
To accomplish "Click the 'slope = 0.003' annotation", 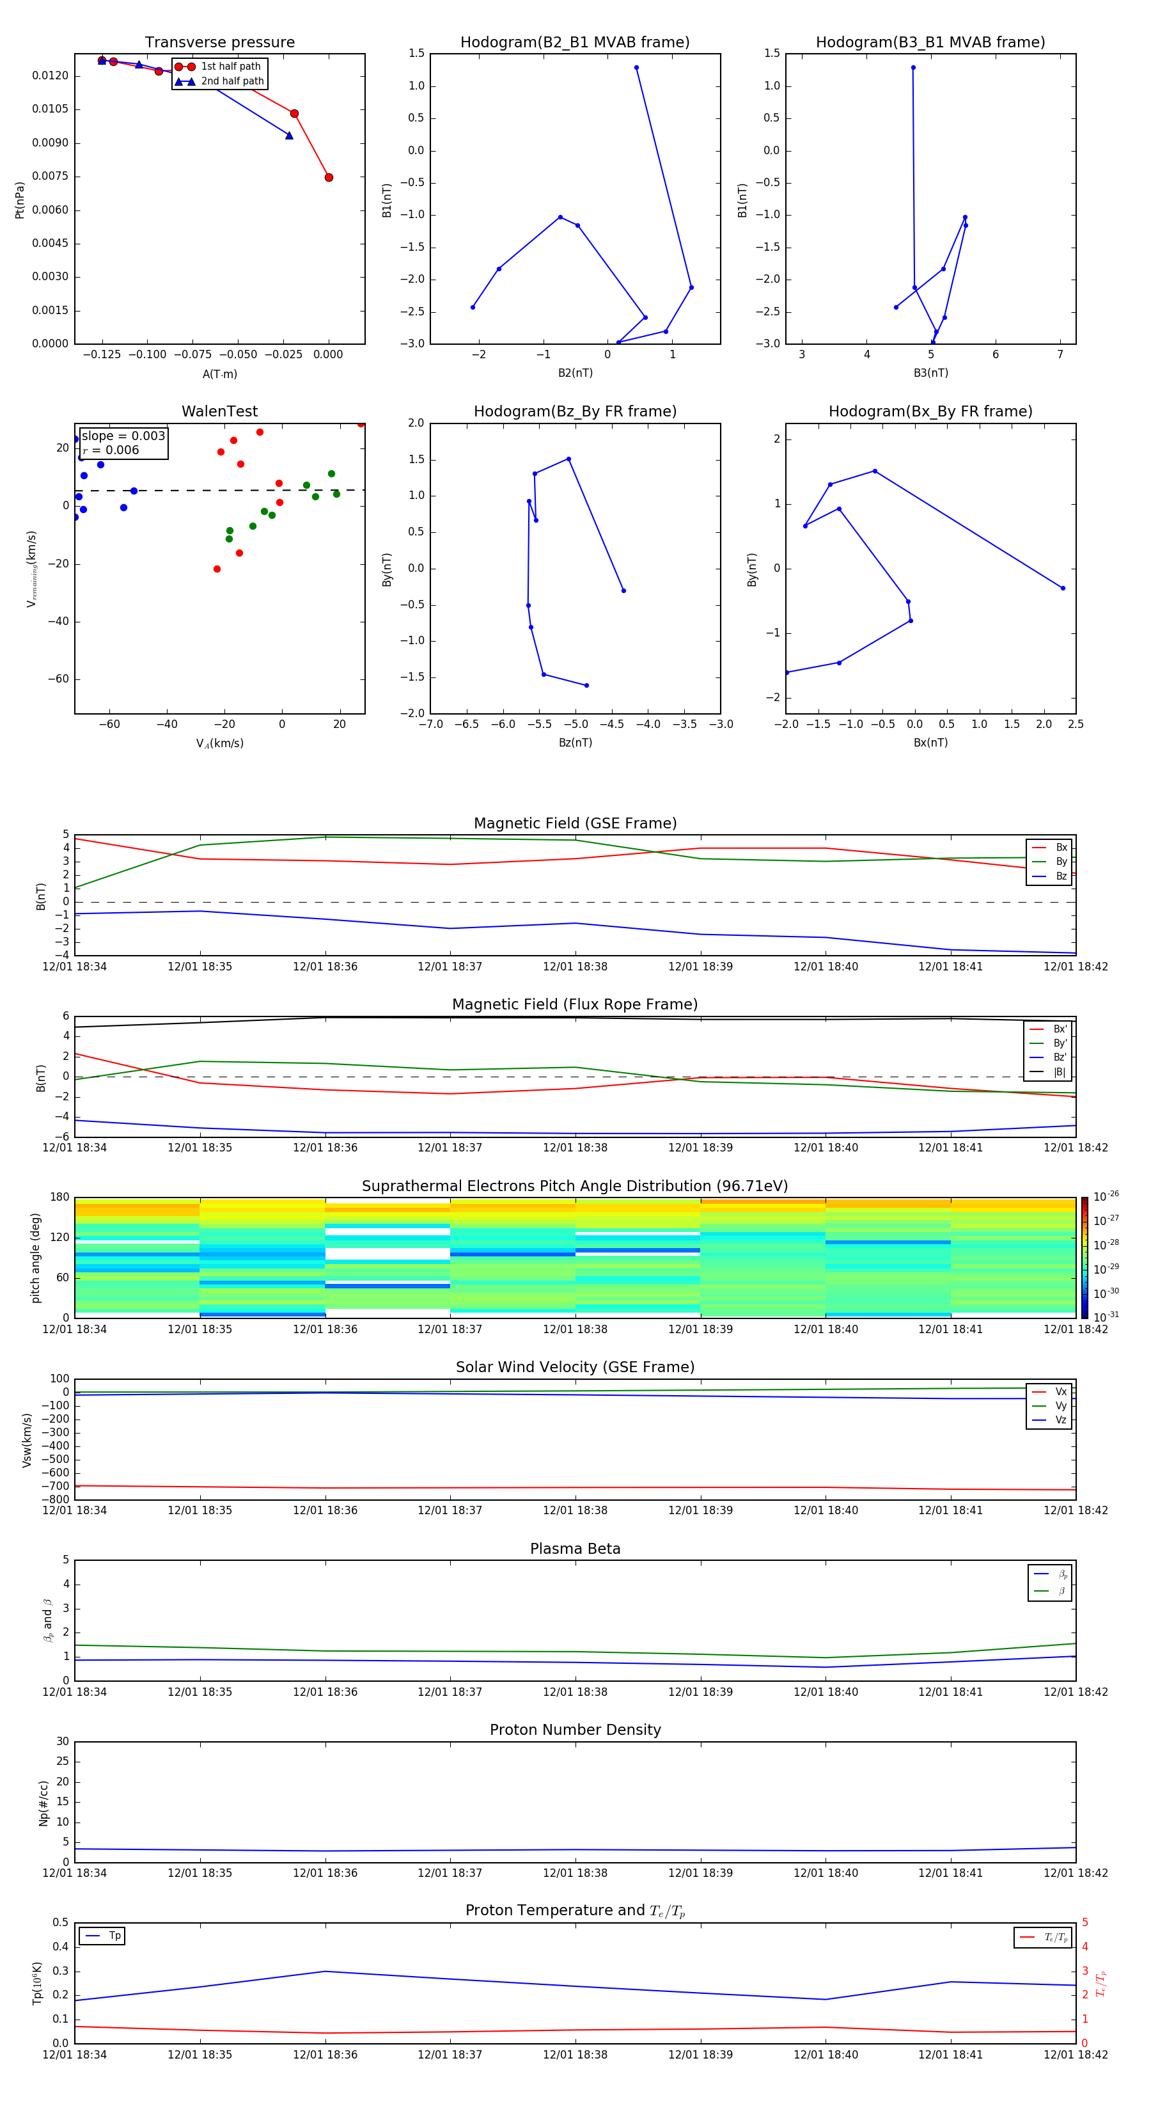I will [123, 436].
